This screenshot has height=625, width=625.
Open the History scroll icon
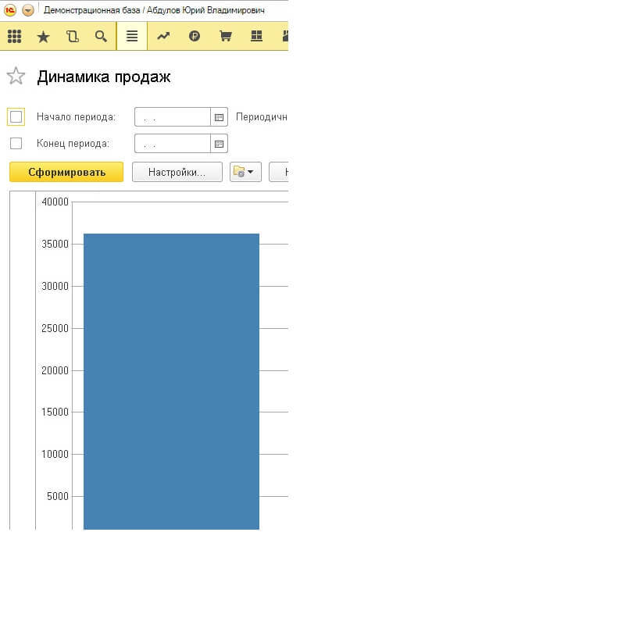coord(72,36)
